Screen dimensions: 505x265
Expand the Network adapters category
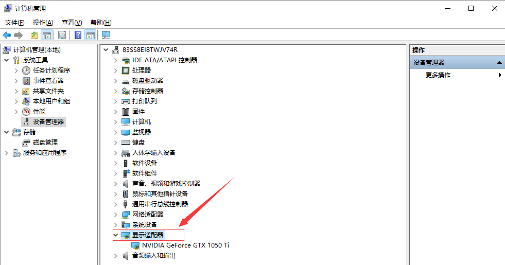[x=115, y=215]
